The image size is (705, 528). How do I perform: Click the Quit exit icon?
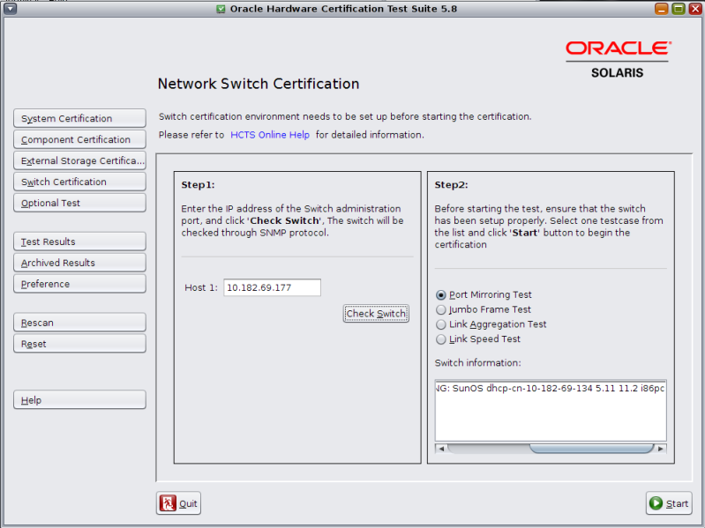pos(168,503)
